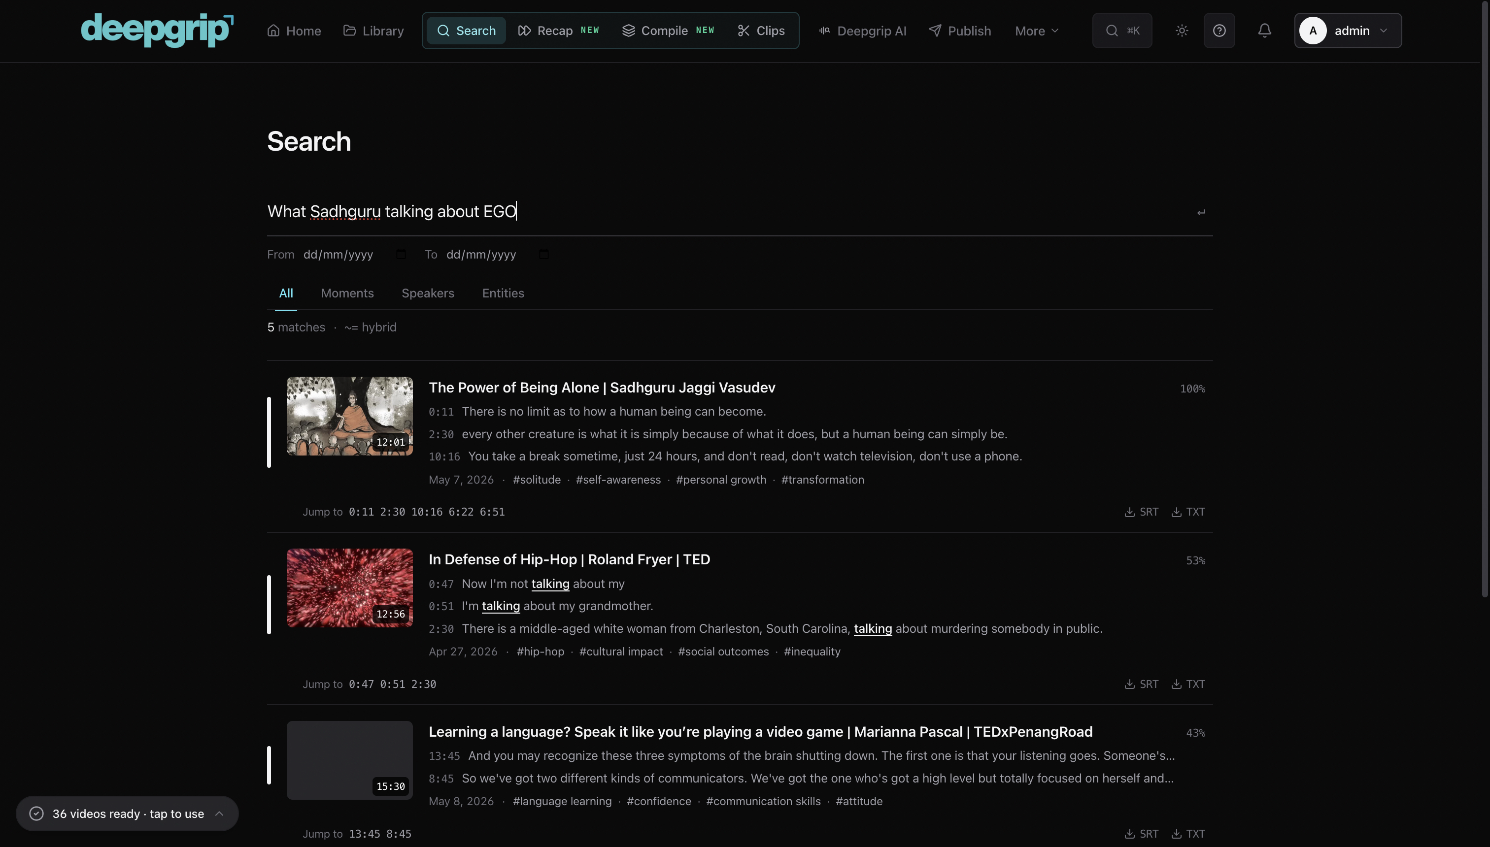Click the #self-awareness tag
This screenshot has height=847, width=1490.
[x=618, y=479]
